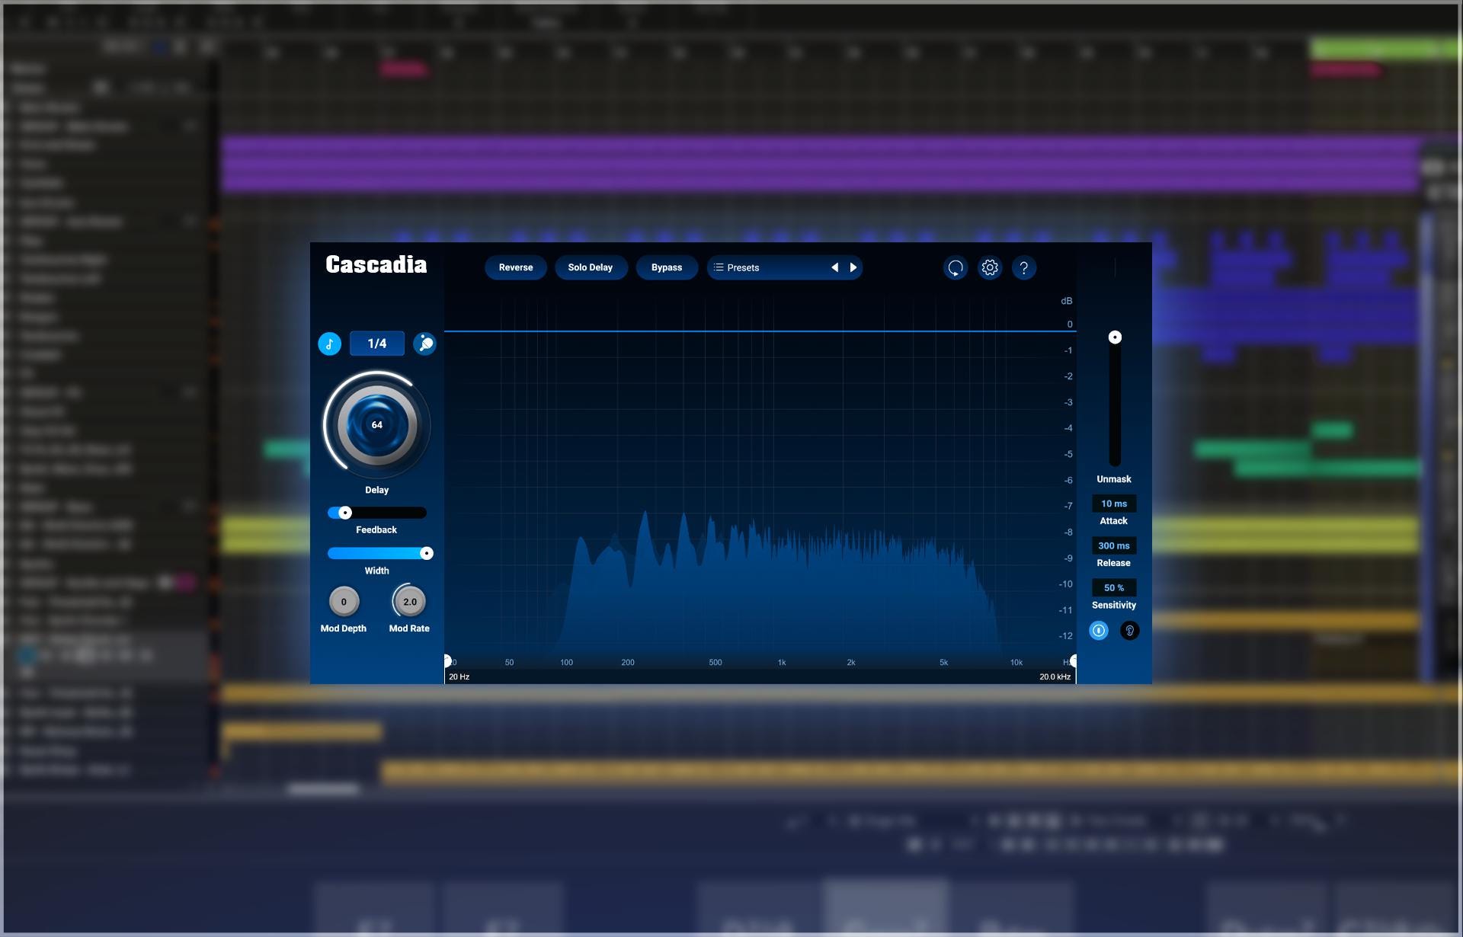Screen dimensions: 1463x937
Task: Click the 300 ms Release value field
Action: click(x=1114, y=545)
